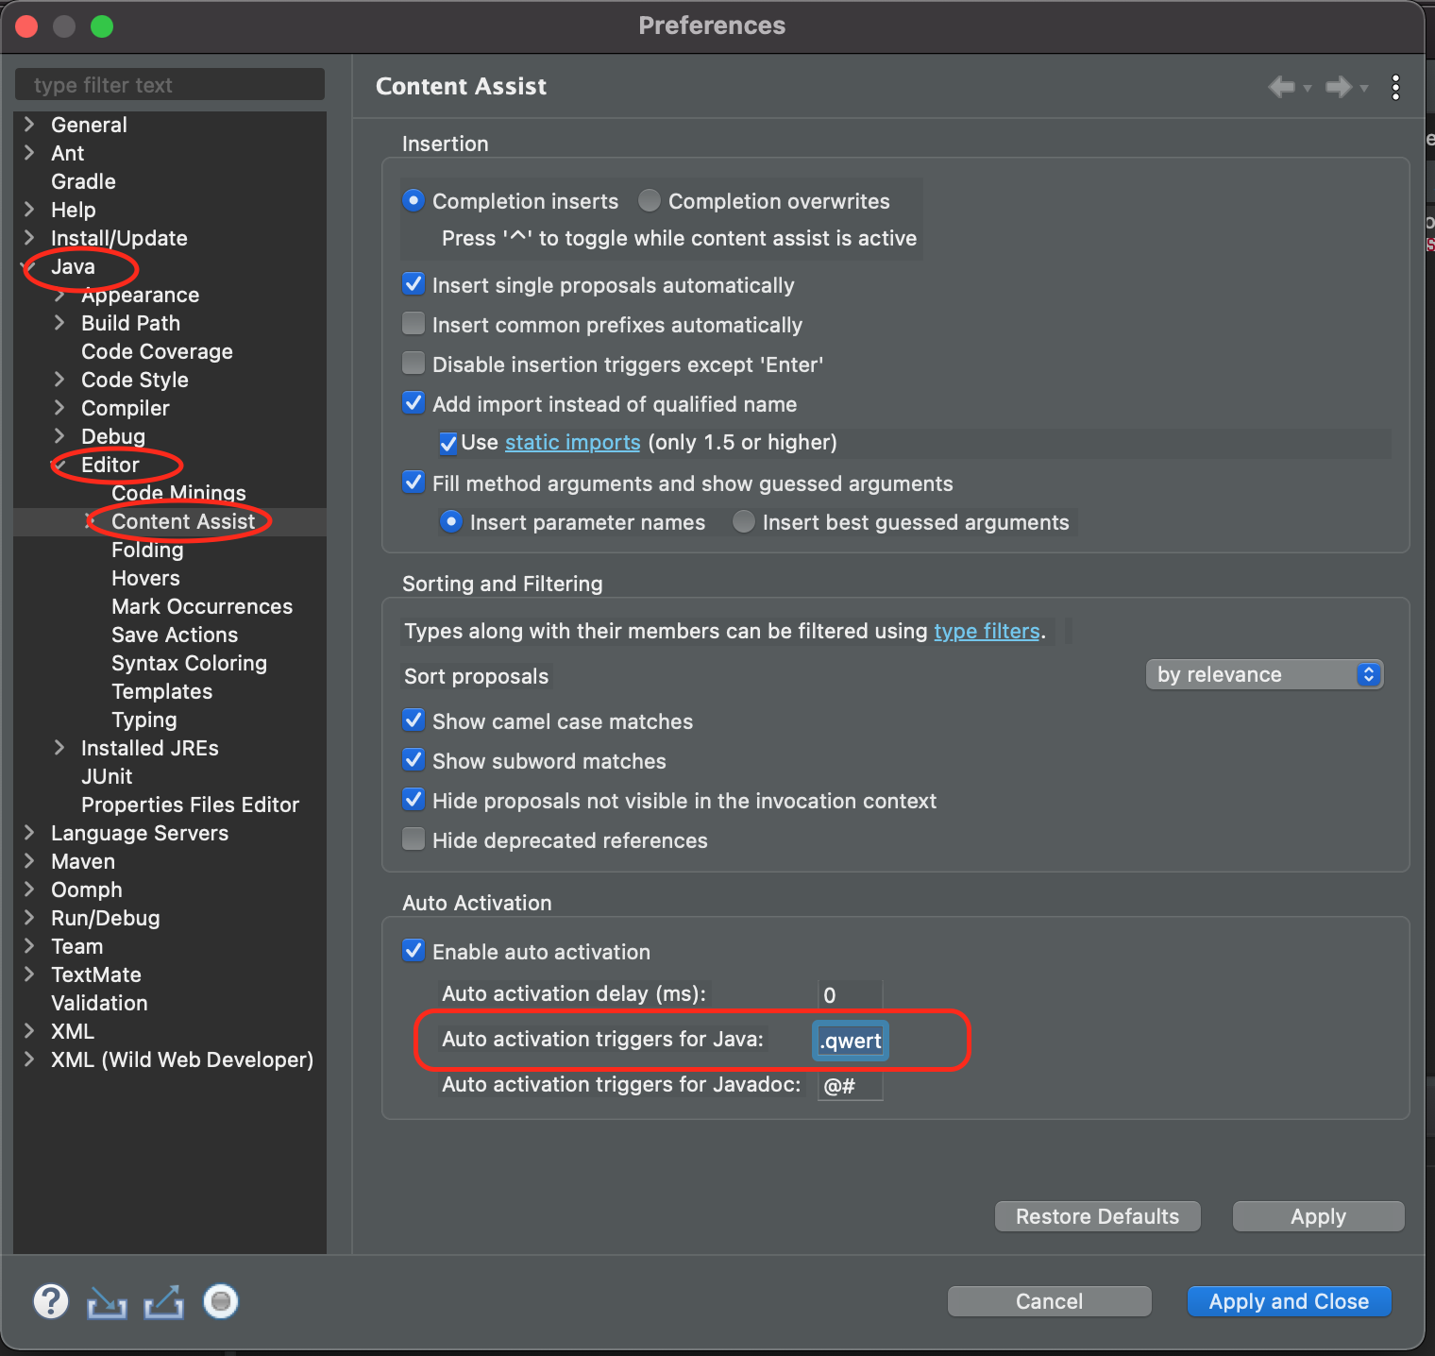The width and height of the screenshot is (1435, 1356).
Task: Open the Sort proposals 'by relevance' dropdown
Action: point(1264,674)
